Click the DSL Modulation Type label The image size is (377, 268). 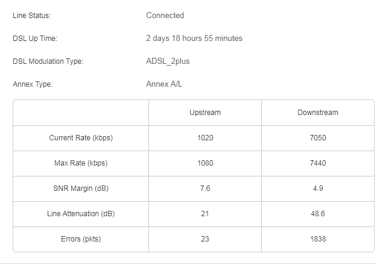pyautogui.click(x=48, y=61)
